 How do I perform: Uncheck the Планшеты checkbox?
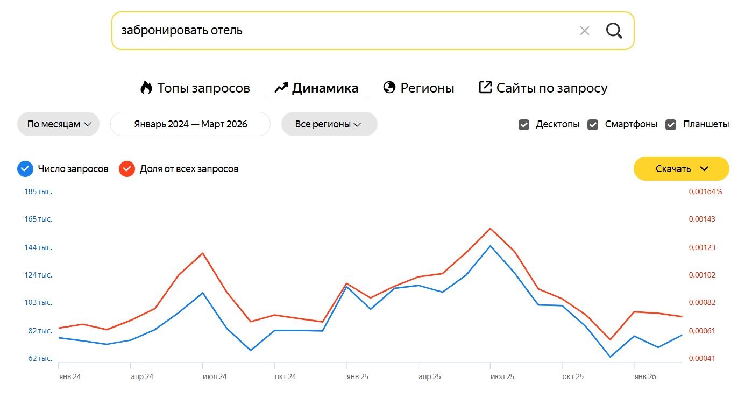671,125
